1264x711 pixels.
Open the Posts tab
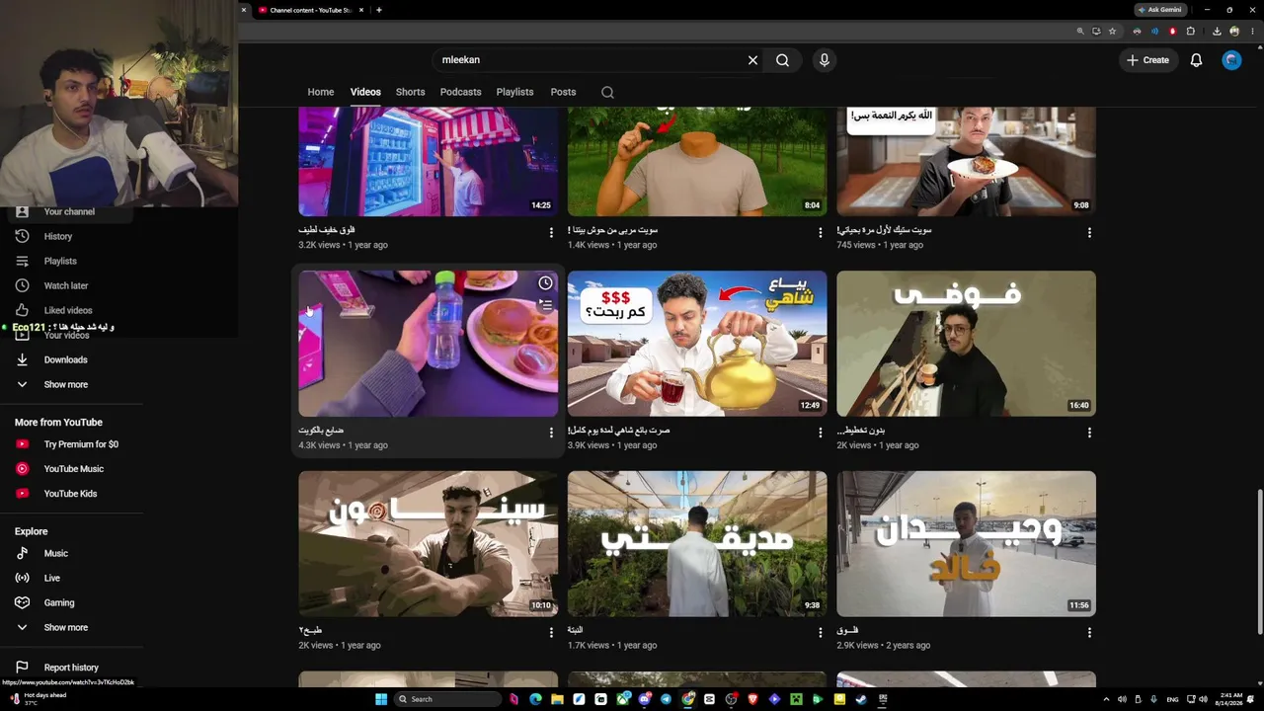[x=563, y=92]
